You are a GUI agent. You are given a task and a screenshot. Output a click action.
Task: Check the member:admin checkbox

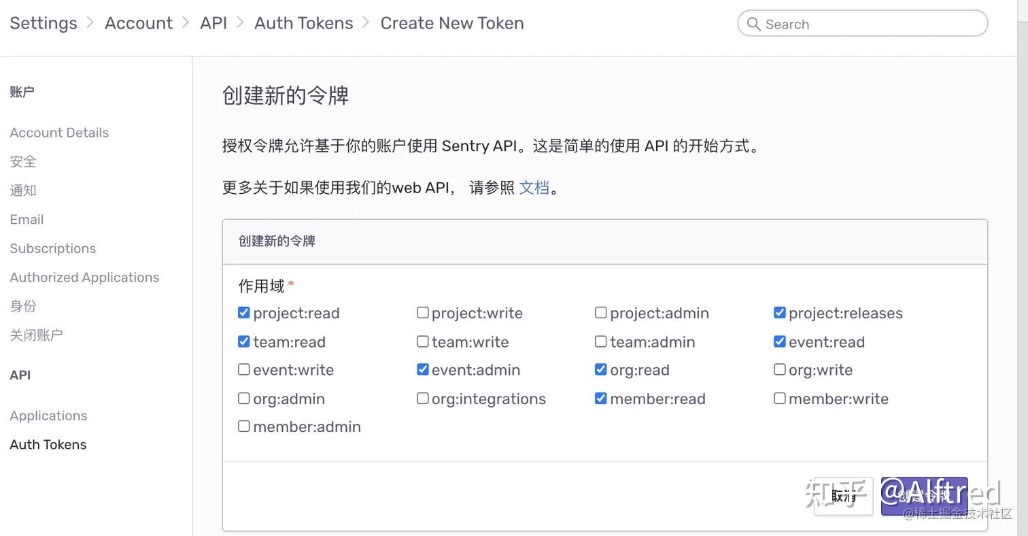243,426
